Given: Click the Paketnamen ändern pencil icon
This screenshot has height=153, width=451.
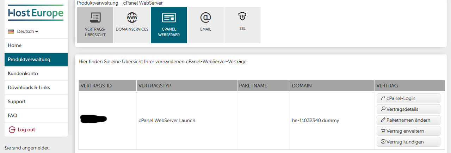Looking at the screenshot, I should [x=383, y=120].
